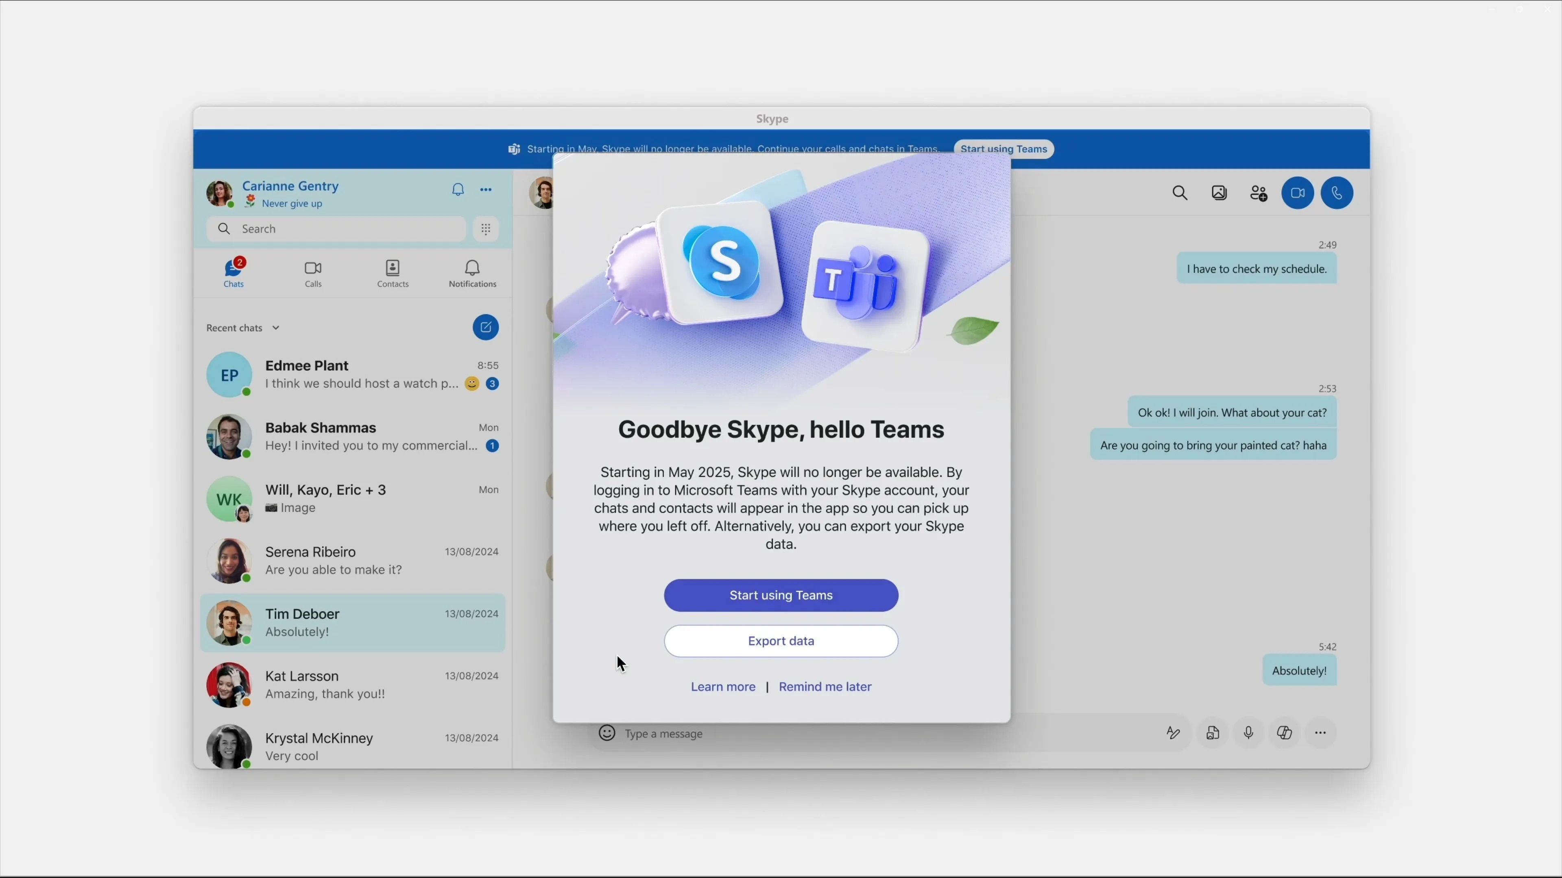Viewport: 1562px width, 878px height.
Task: Open the chat gallery icon
Action: 1219,193
